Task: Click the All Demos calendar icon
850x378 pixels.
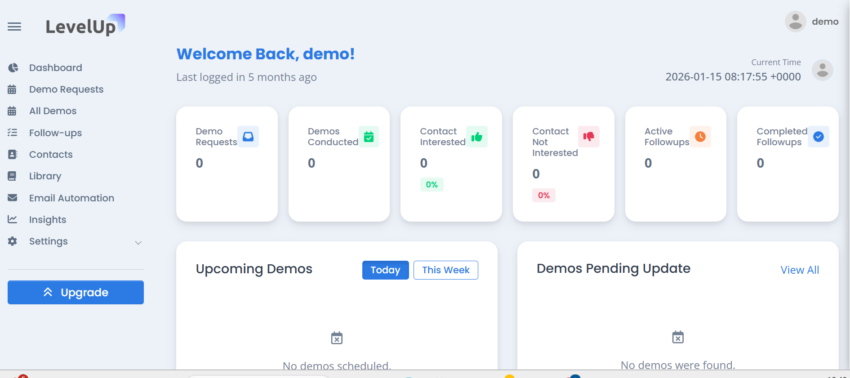Action: click(x=12, y=111)
